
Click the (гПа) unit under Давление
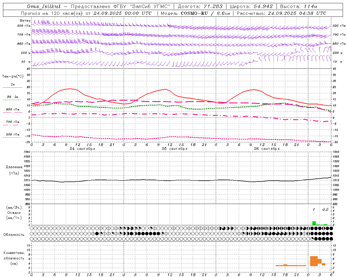point(14,173)
